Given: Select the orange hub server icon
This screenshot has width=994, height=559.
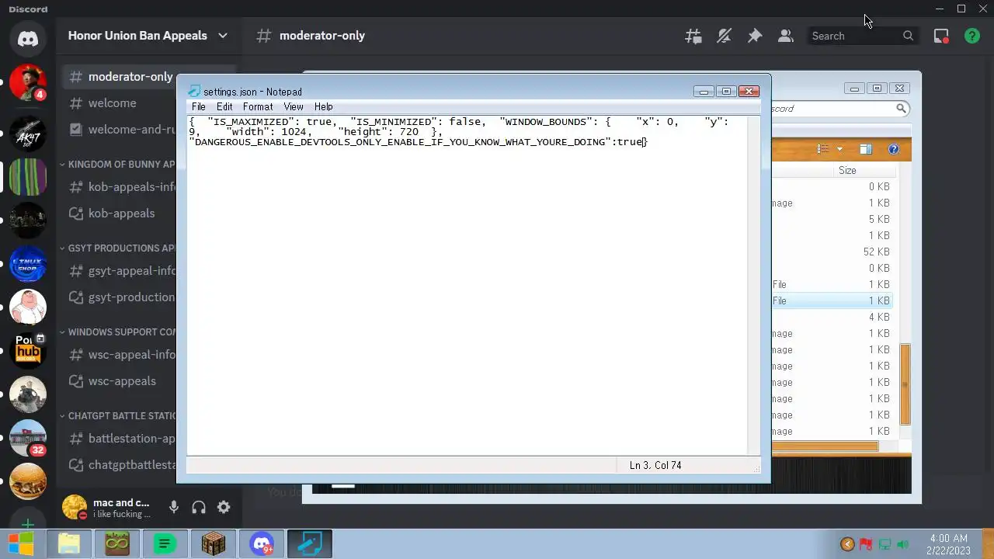Looking at the screenshot, I should point(28,352).
